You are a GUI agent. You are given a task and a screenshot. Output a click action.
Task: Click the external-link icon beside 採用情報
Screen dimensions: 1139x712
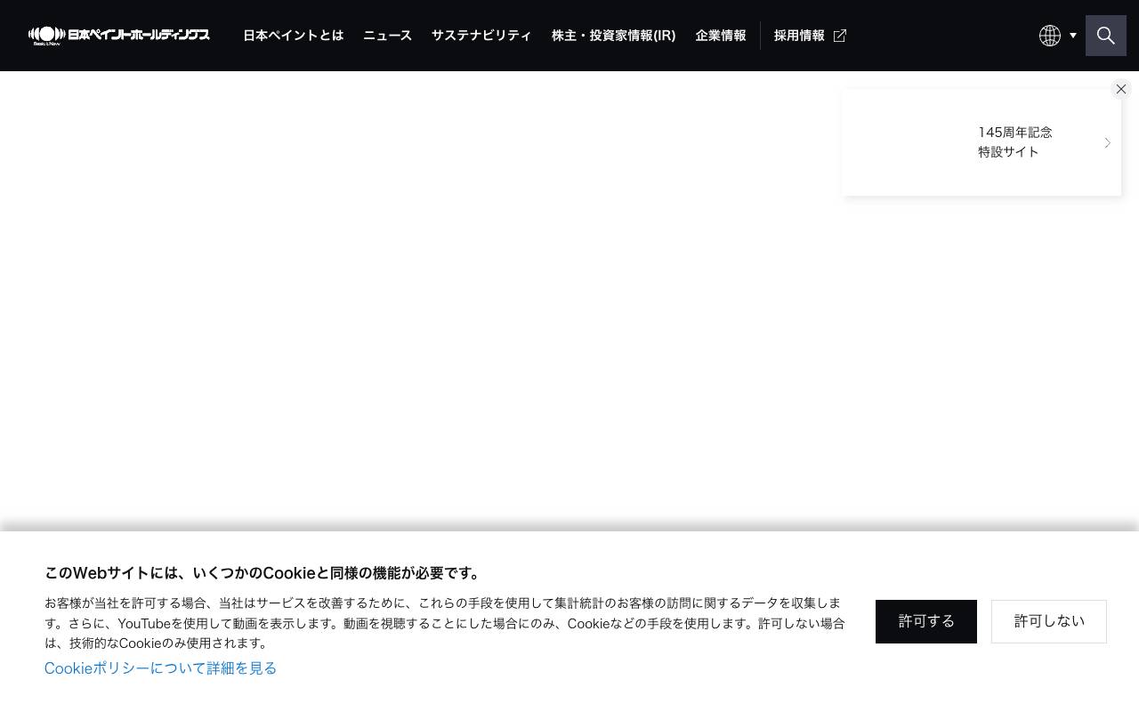(x=839, y=36)
